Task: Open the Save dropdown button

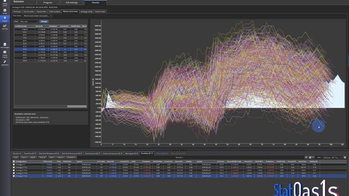Action: tap(24, 157)
